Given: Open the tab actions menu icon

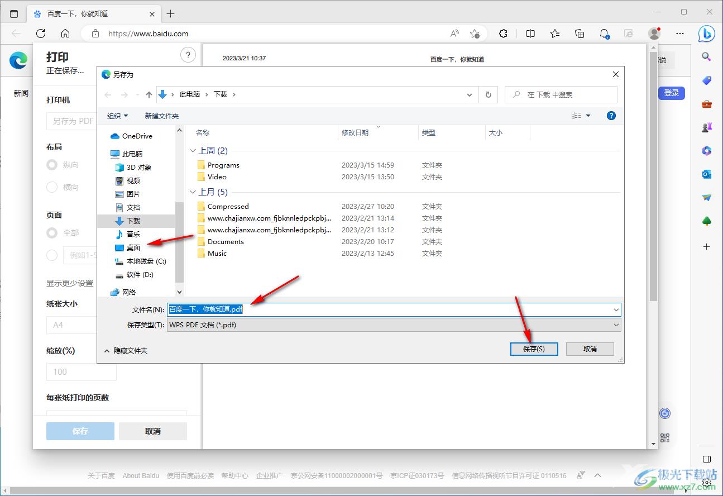Looking at the screenshot, I should point(14,13).
